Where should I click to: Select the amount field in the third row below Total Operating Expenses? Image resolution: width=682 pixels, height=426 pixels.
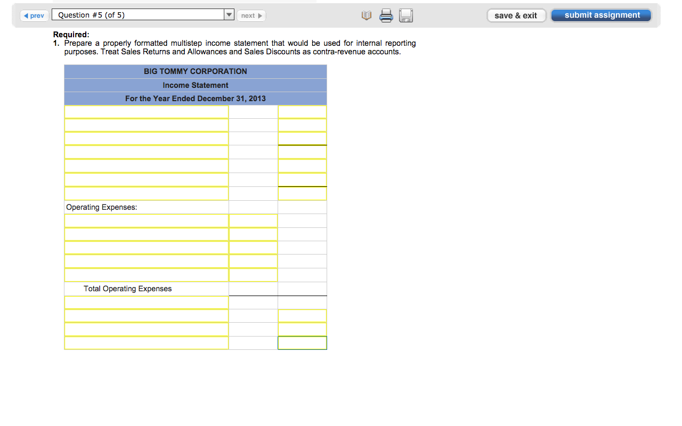point(302,330)
